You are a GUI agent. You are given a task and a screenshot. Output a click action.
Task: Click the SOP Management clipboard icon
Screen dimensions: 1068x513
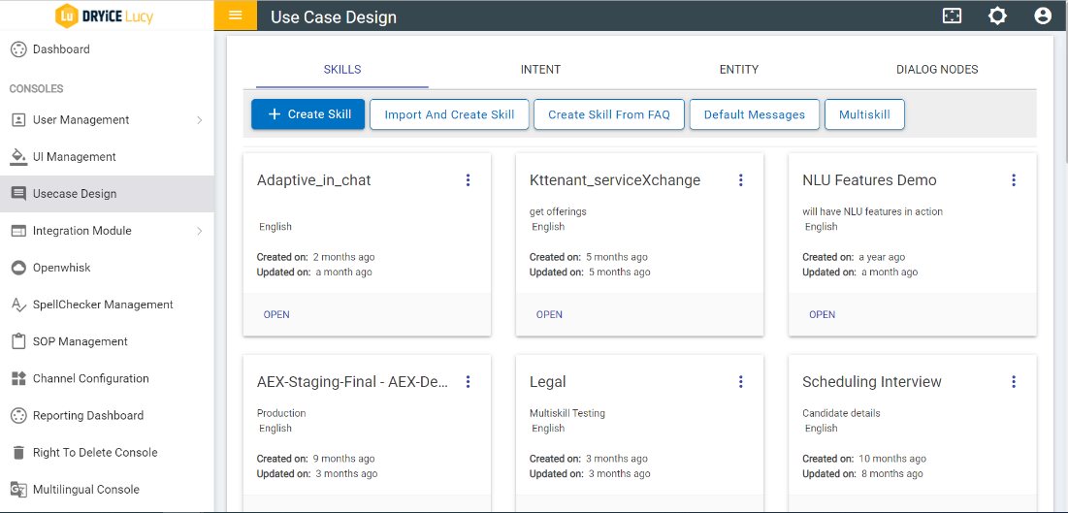click(x=17, y=341)
